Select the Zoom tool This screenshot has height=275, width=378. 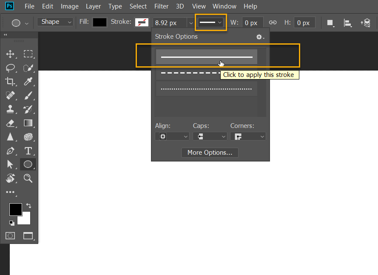pyautogui.click(x=28, y=178)
